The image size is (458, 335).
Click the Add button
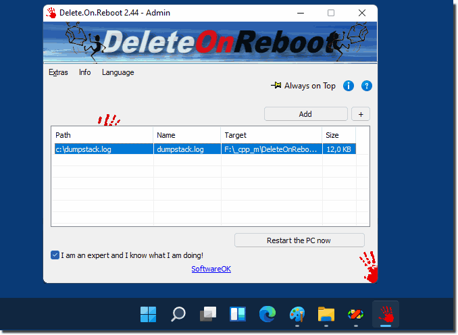[306, 114]
